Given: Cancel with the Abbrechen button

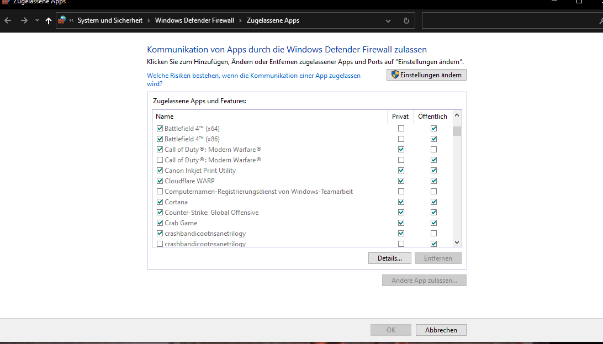Looking at the screenshot, I should pos(441,330).
